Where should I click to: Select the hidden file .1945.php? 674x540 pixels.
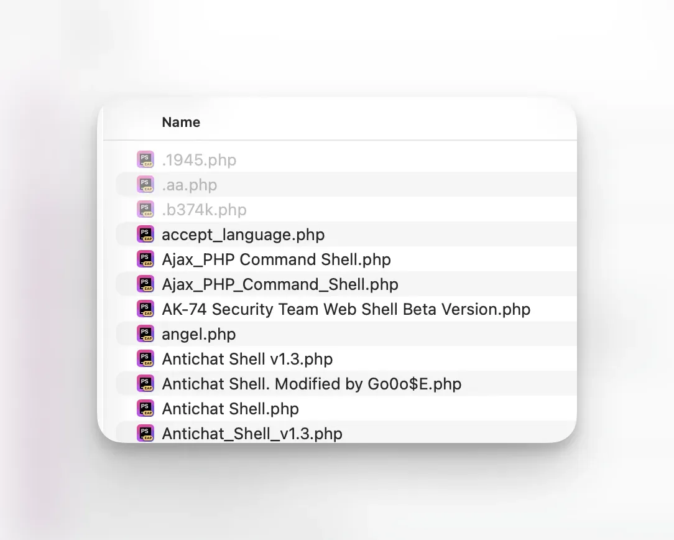coord(199,160)
